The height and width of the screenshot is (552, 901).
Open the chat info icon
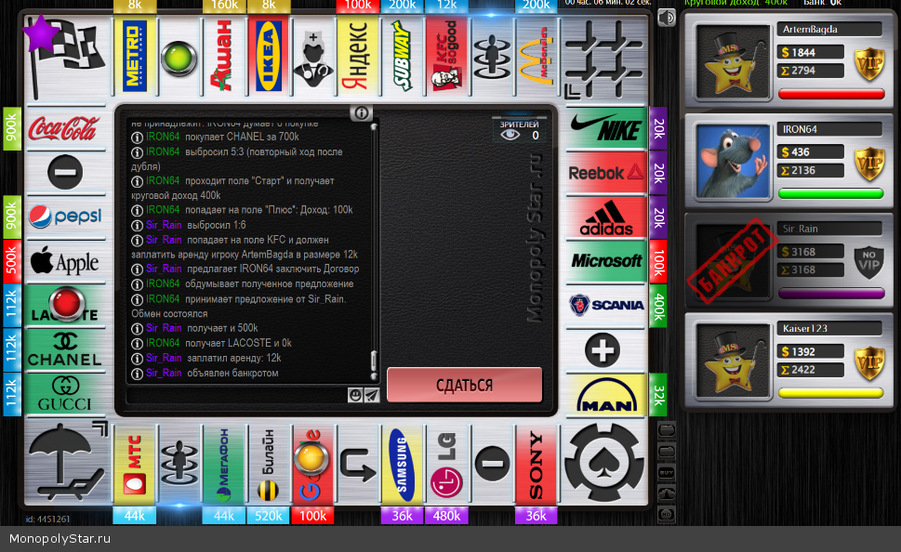pos(362,113)
